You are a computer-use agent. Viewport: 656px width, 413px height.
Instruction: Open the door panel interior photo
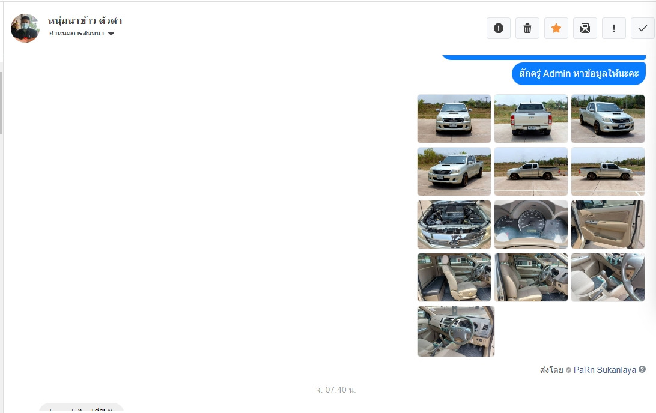click(x=608, y=225)
